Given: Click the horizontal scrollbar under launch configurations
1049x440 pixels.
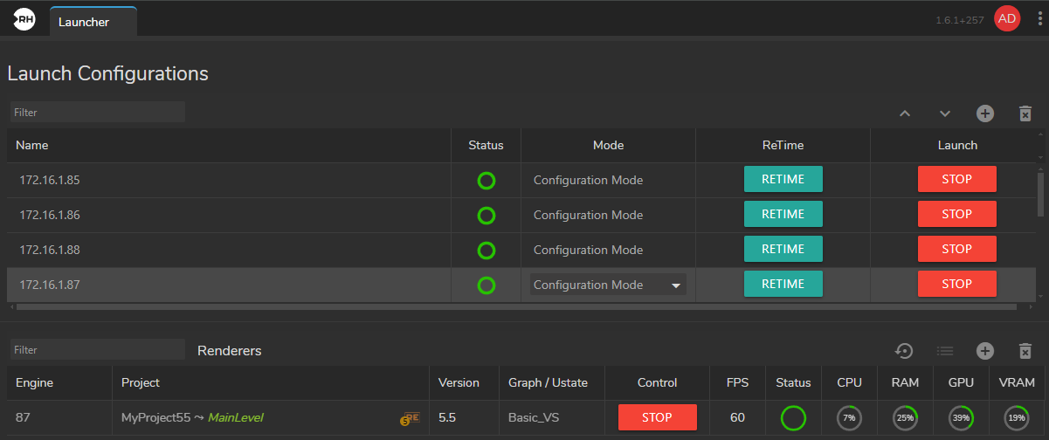Looking at the screenshot, I should [x=515, y=307].
